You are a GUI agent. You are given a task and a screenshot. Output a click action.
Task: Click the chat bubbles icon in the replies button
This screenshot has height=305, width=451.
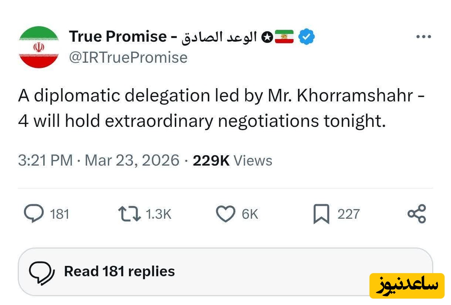pos(42,272)
